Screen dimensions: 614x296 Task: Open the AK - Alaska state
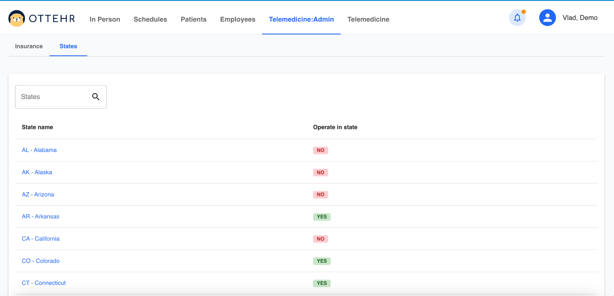pos(37,172)
